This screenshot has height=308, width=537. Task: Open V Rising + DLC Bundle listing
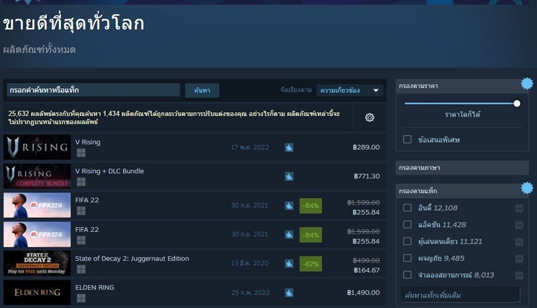coord(110,171)
